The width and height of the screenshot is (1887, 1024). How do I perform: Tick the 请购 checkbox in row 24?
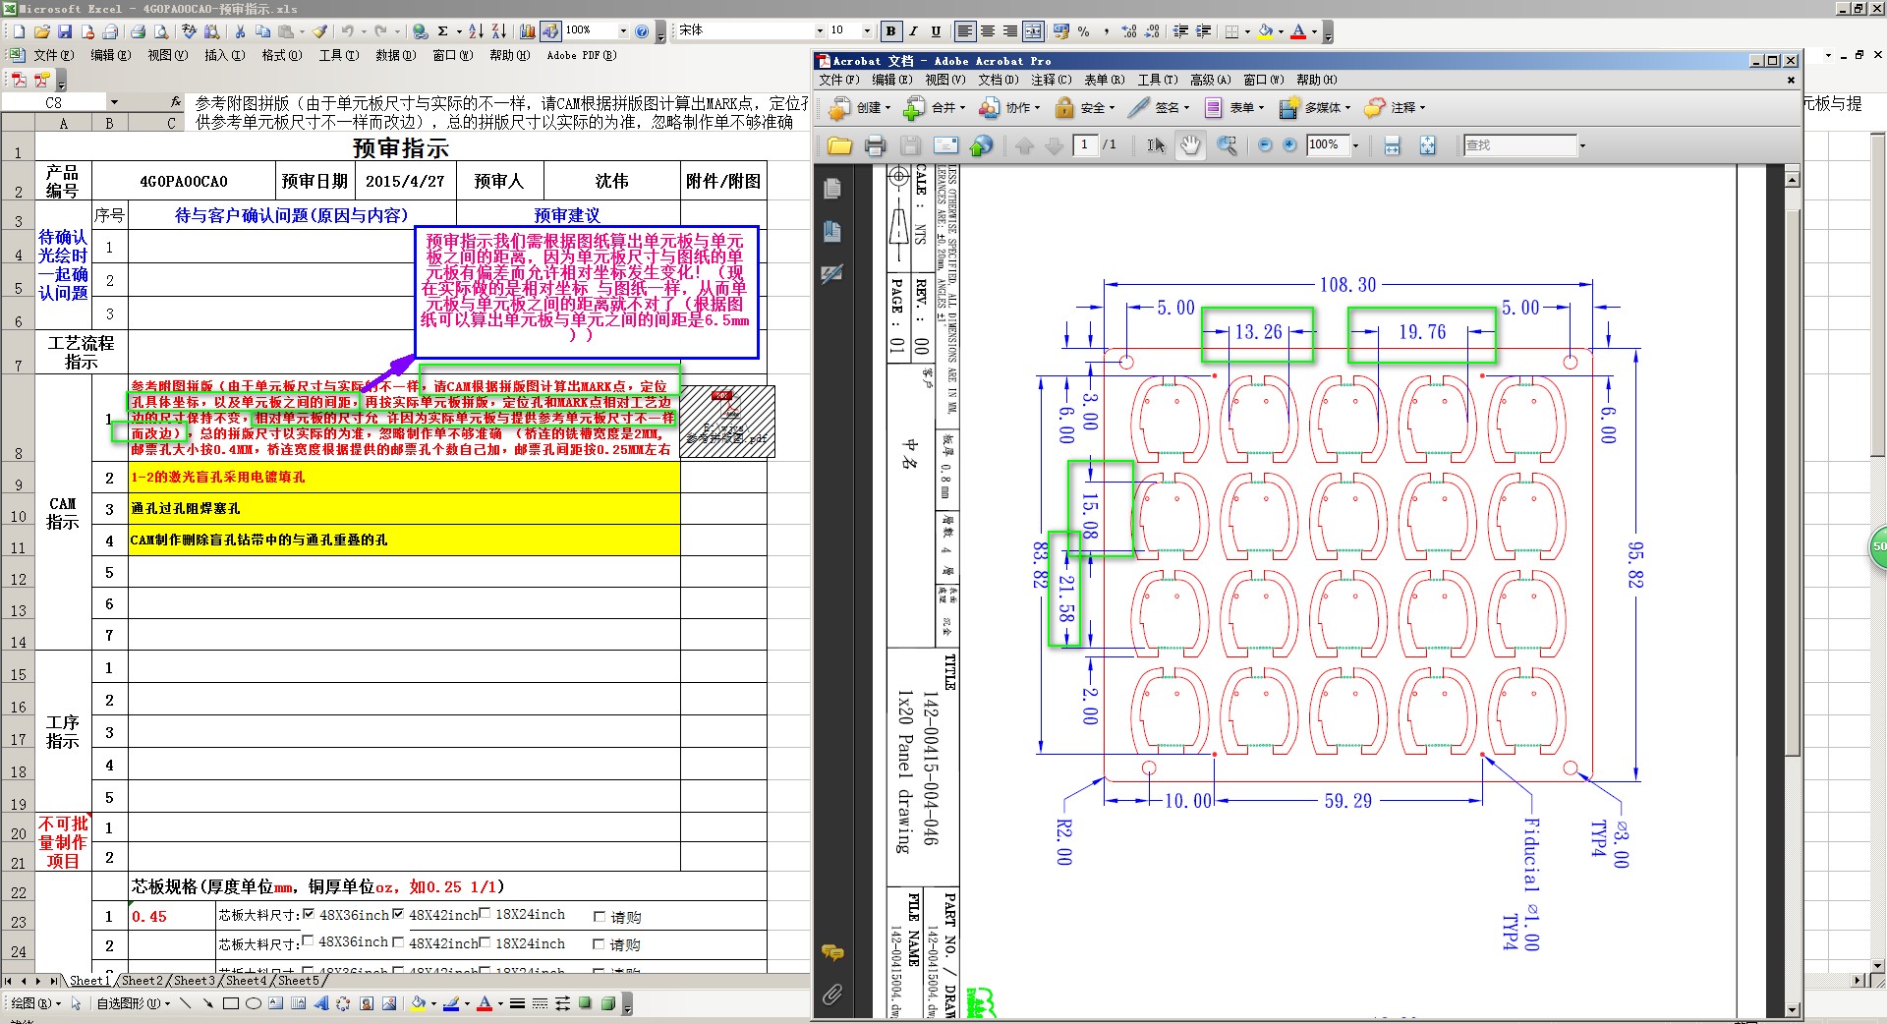click(599, 944)
